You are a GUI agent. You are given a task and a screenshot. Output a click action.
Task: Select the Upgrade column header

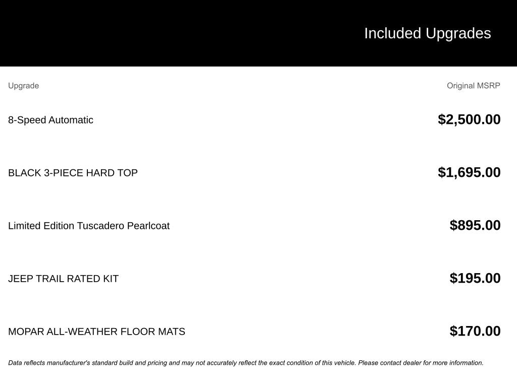pos(23,86)
